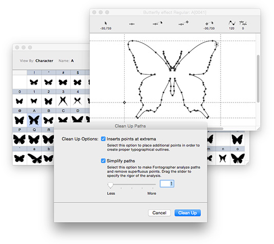This screenshot has height=244, width=274.
Task: Click the diamond-with-cursor position icon
Action: pyautogui.click(x=209, y=23)
